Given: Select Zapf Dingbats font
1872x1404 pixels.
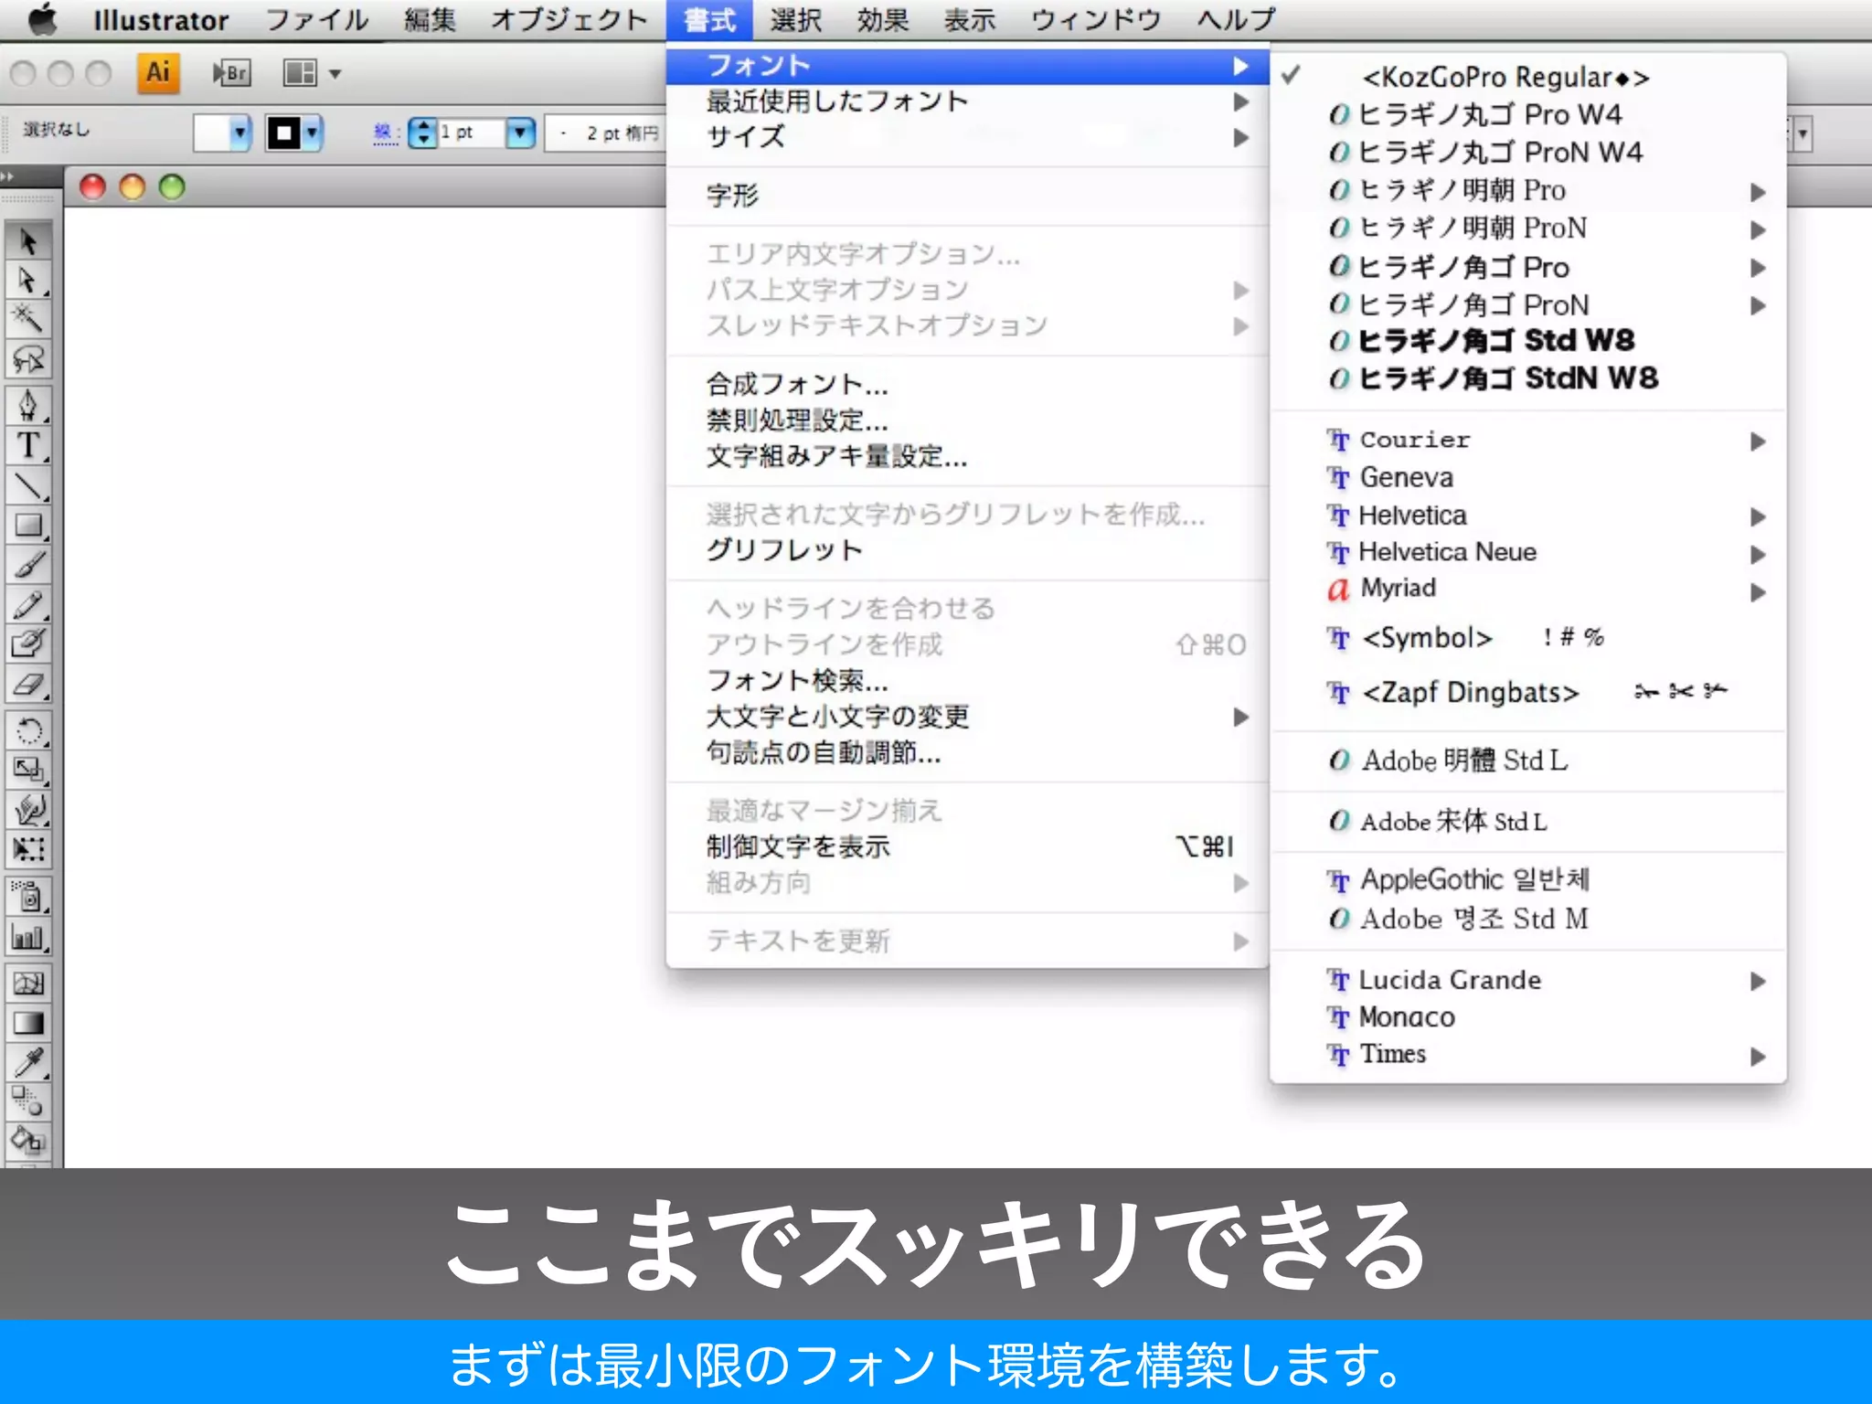Looking at the screenshot, I should coord(1527,693).
